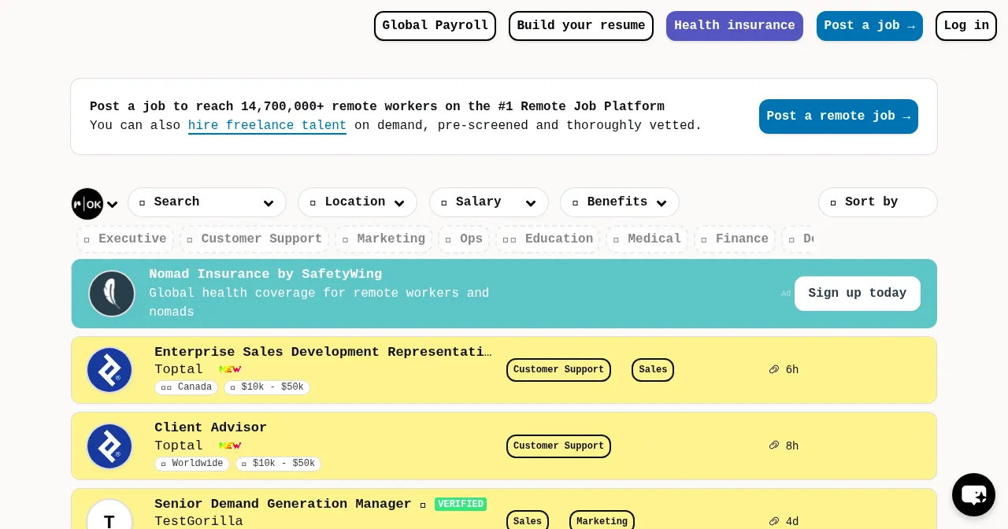Image resolution: width=1008 pixels, height=529 pixels.
Task: Open the Location filter dropdown
Action: pos(358,202)
